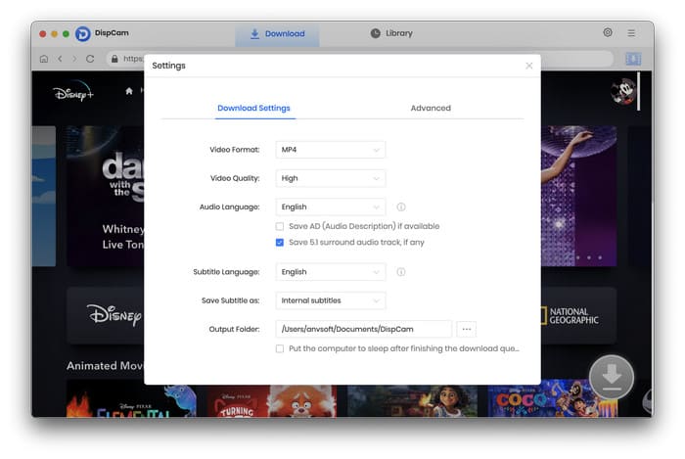The image size is (685, 459).
Task: Show info for Audio Language
Action: click(400, 207)
